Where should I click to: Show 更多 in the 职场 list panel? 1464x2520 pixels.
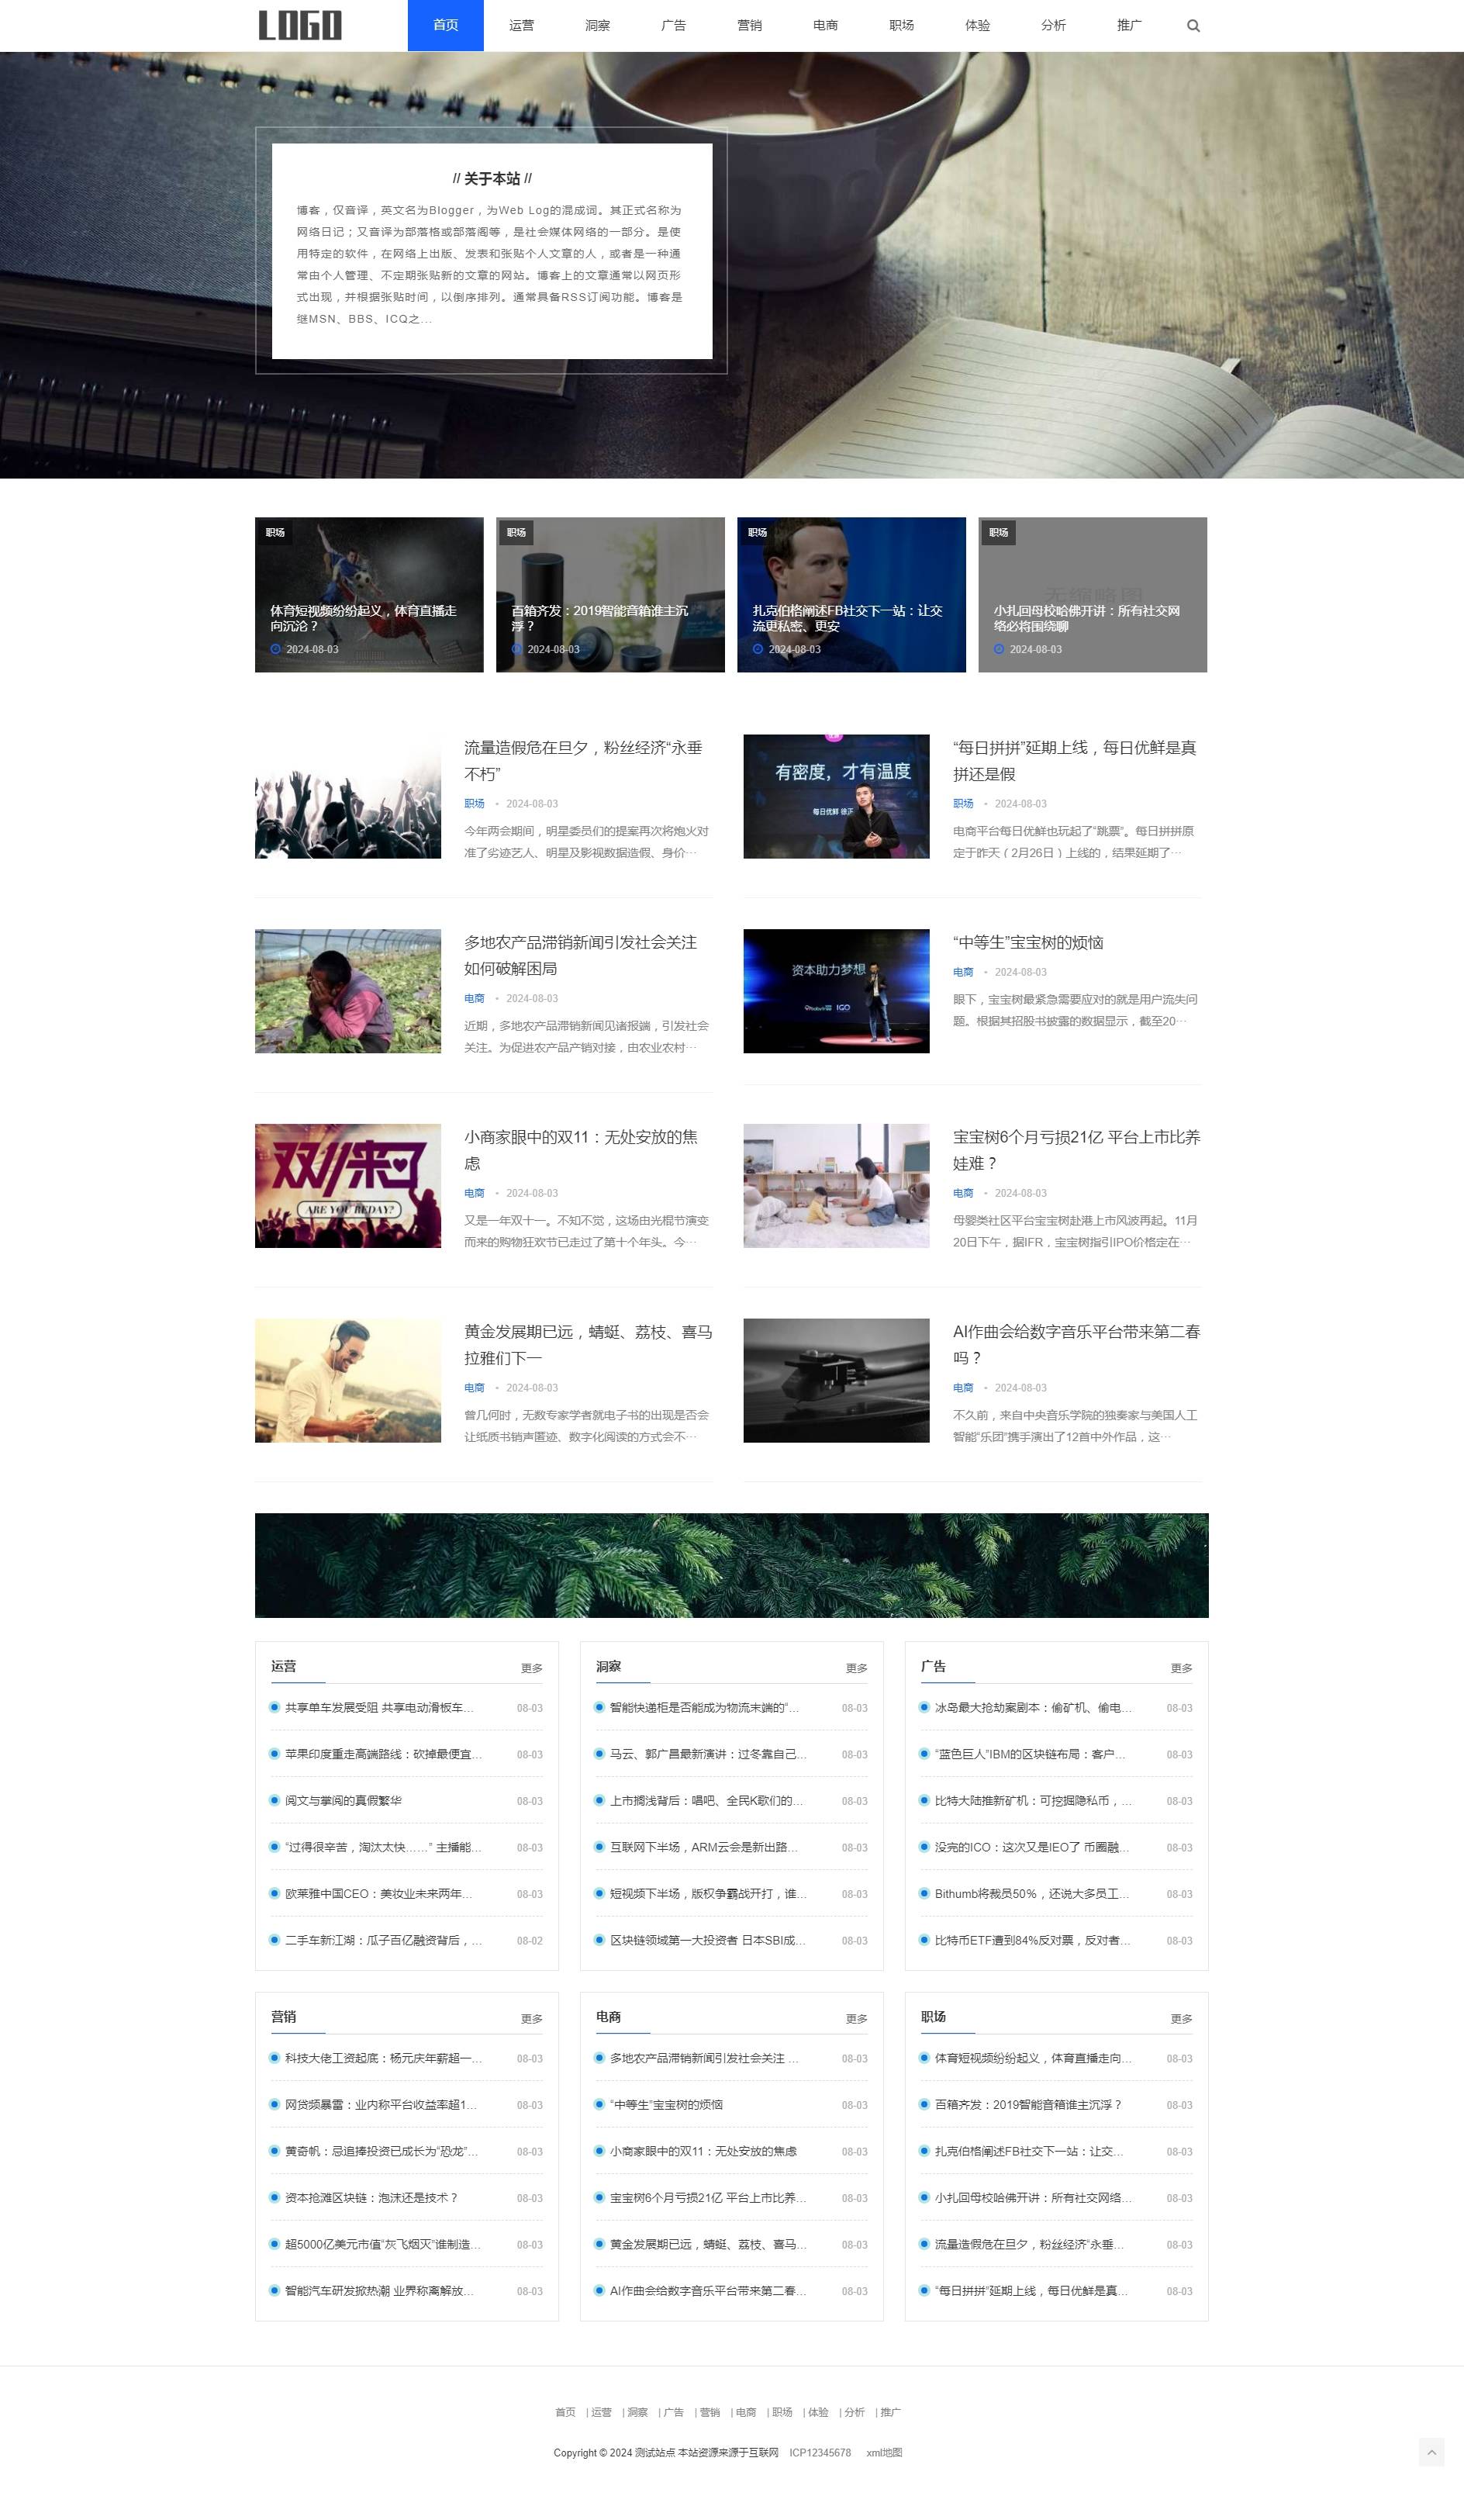pyautogui.click(x=1181, y=2019)
